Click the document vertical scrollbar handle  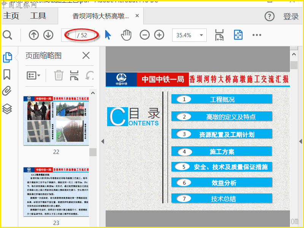coord(294,65)
